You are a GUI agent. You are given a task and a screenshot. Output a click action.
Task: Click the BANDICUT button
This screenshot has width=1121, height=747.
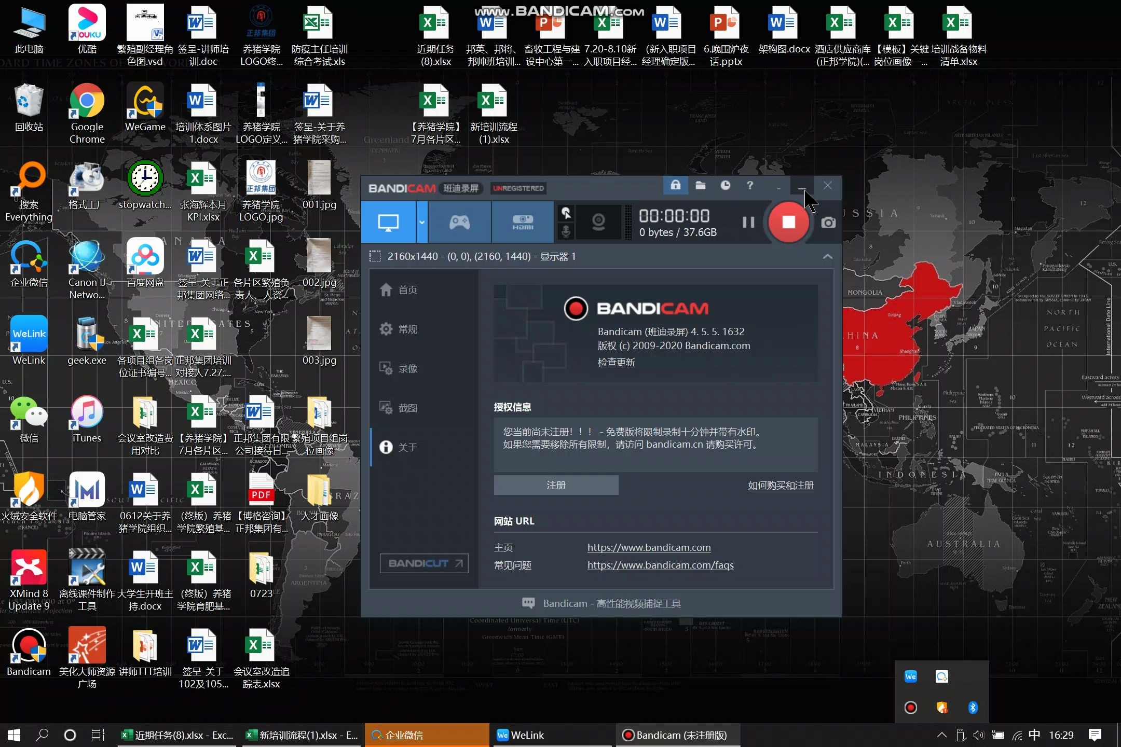(424, 563)
